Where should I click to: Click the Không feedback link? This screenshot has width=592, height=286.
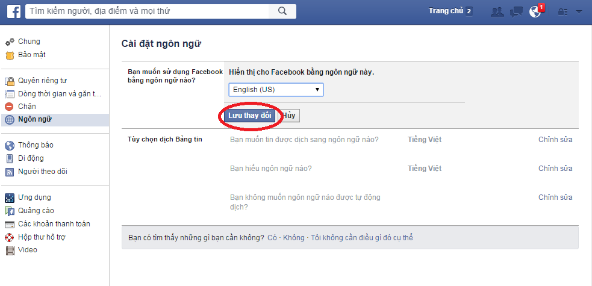pyautogui.click(x=294, y=238)
